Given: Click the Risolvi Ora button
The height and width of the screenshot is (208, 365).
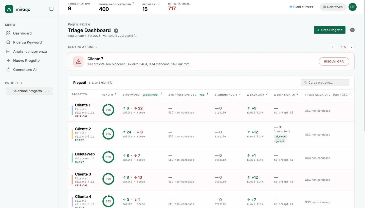Looking at the screenshot, I should [x=334, y=61].
